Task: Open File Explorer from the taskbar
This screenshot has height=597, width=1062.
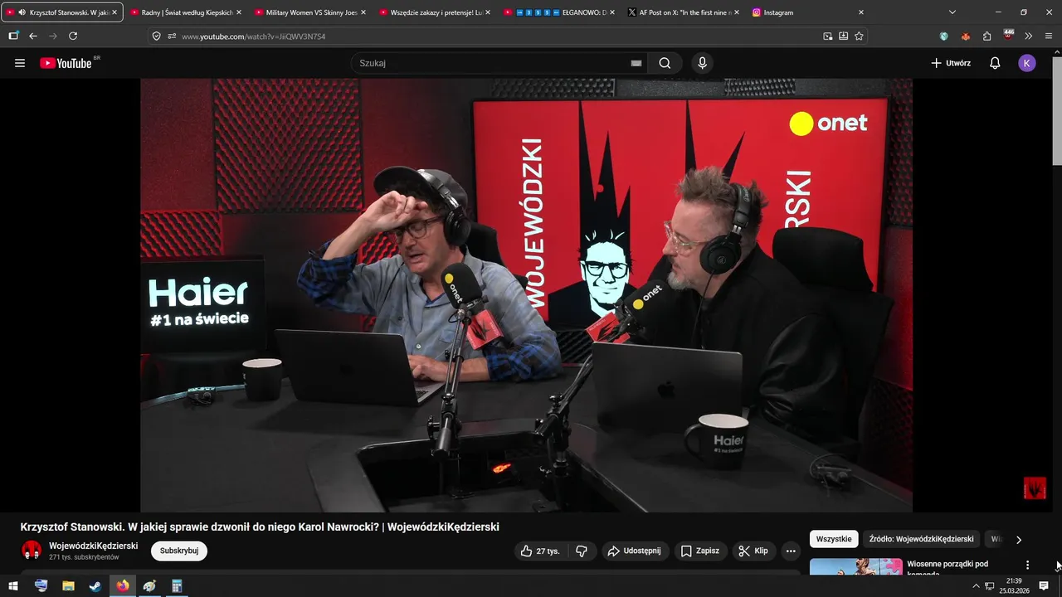Action: click(68, 586)
